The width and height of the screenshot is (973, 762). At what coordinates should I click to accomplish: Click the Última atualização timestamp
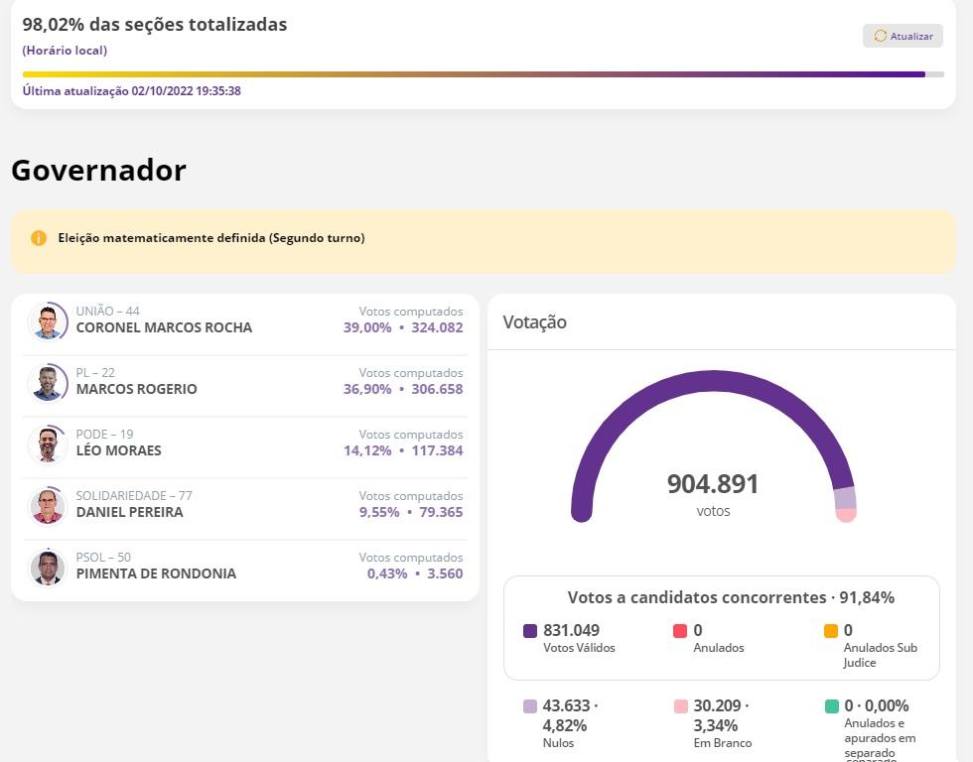(x=131, y=91)
